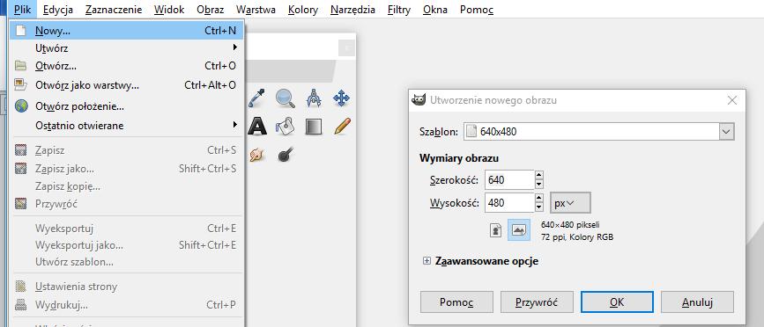Select the Dodge/Burn tool
This screenshot has height=327, width=764.
pos(285,155)
